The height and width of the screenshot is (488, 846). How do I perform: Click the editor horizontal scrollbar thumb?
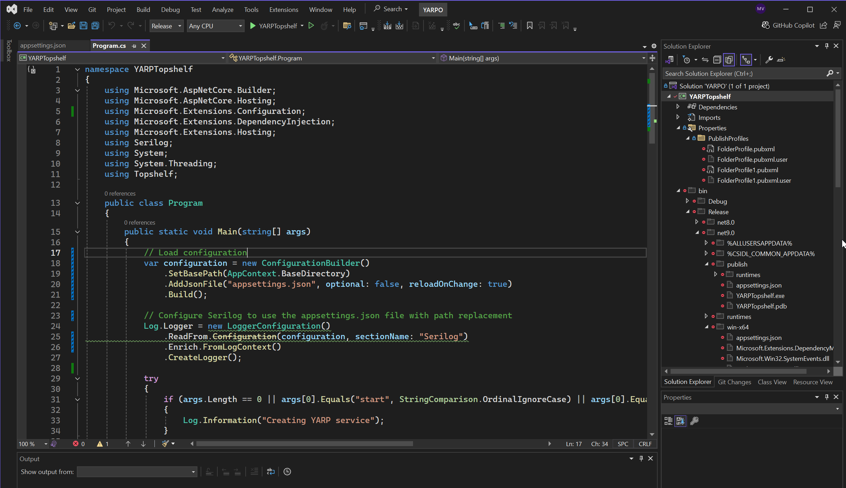pyautogui.click(x=304, y=444)
